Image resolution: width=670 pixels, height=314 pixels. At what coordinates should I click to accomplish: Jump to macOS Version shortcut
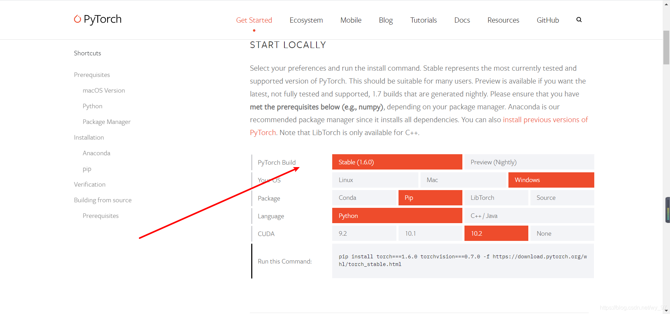pos(104,91)
